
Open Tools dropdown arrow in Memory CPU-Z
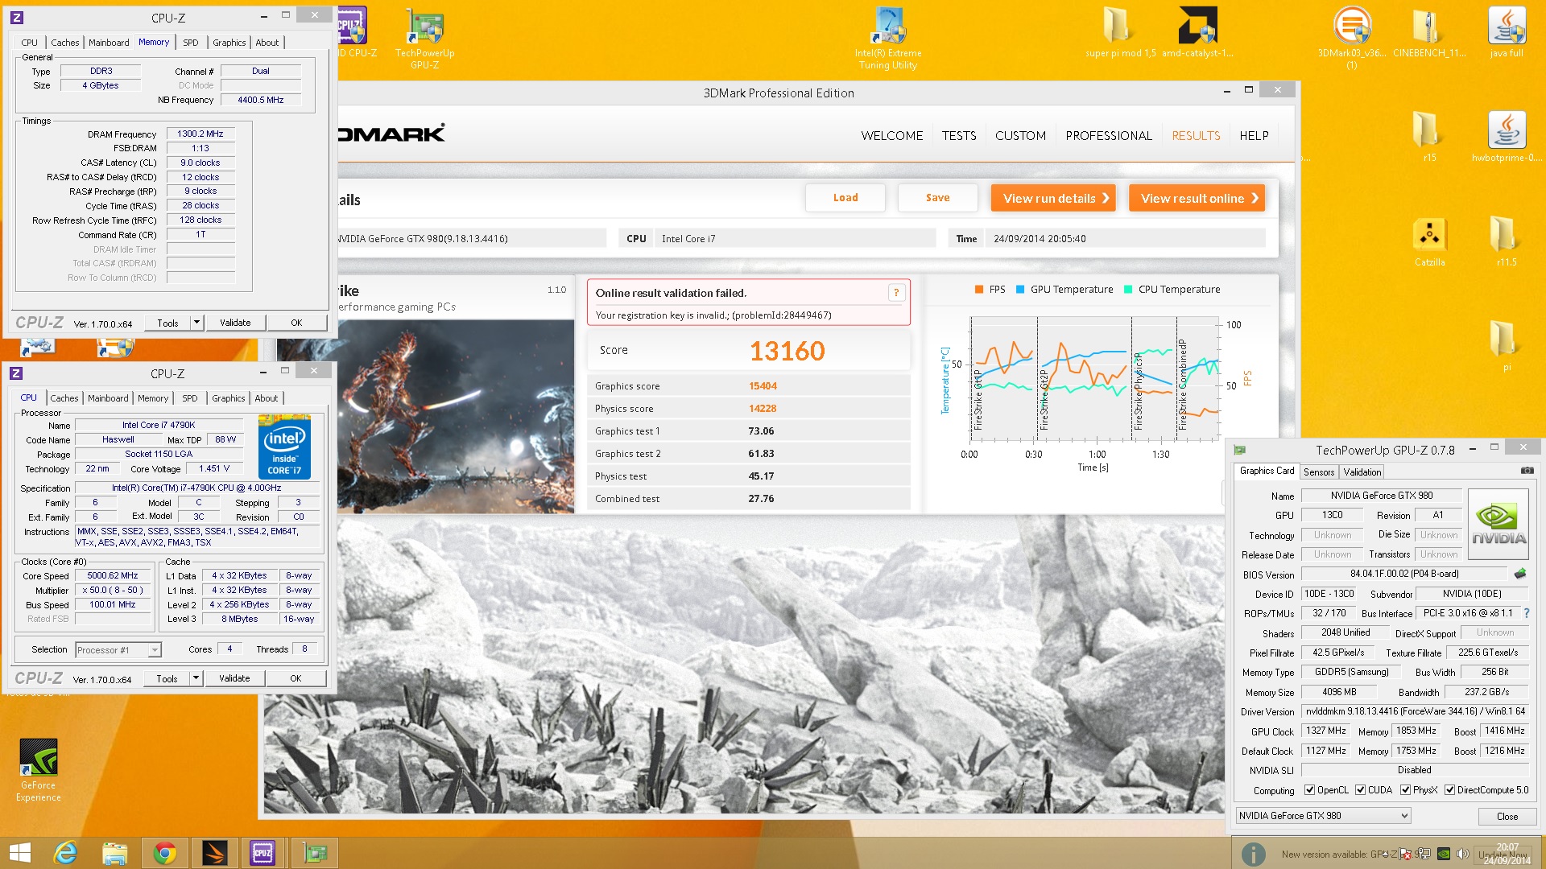click(x=196, y=323)
